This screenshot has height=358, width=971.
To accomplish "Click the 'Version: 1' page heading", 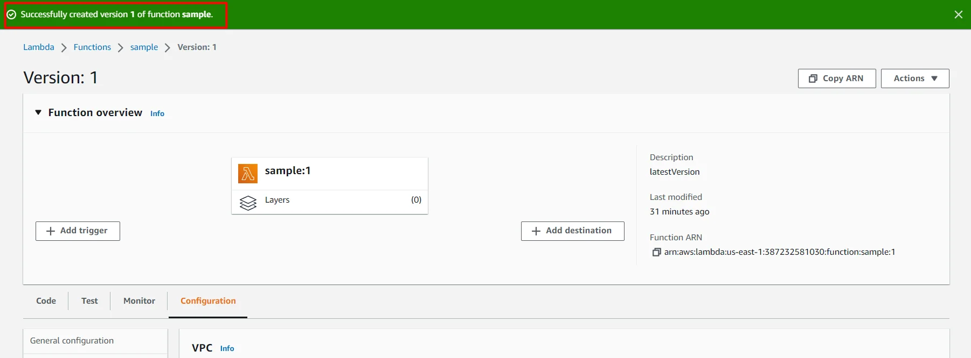I will [x=60, y=78].
